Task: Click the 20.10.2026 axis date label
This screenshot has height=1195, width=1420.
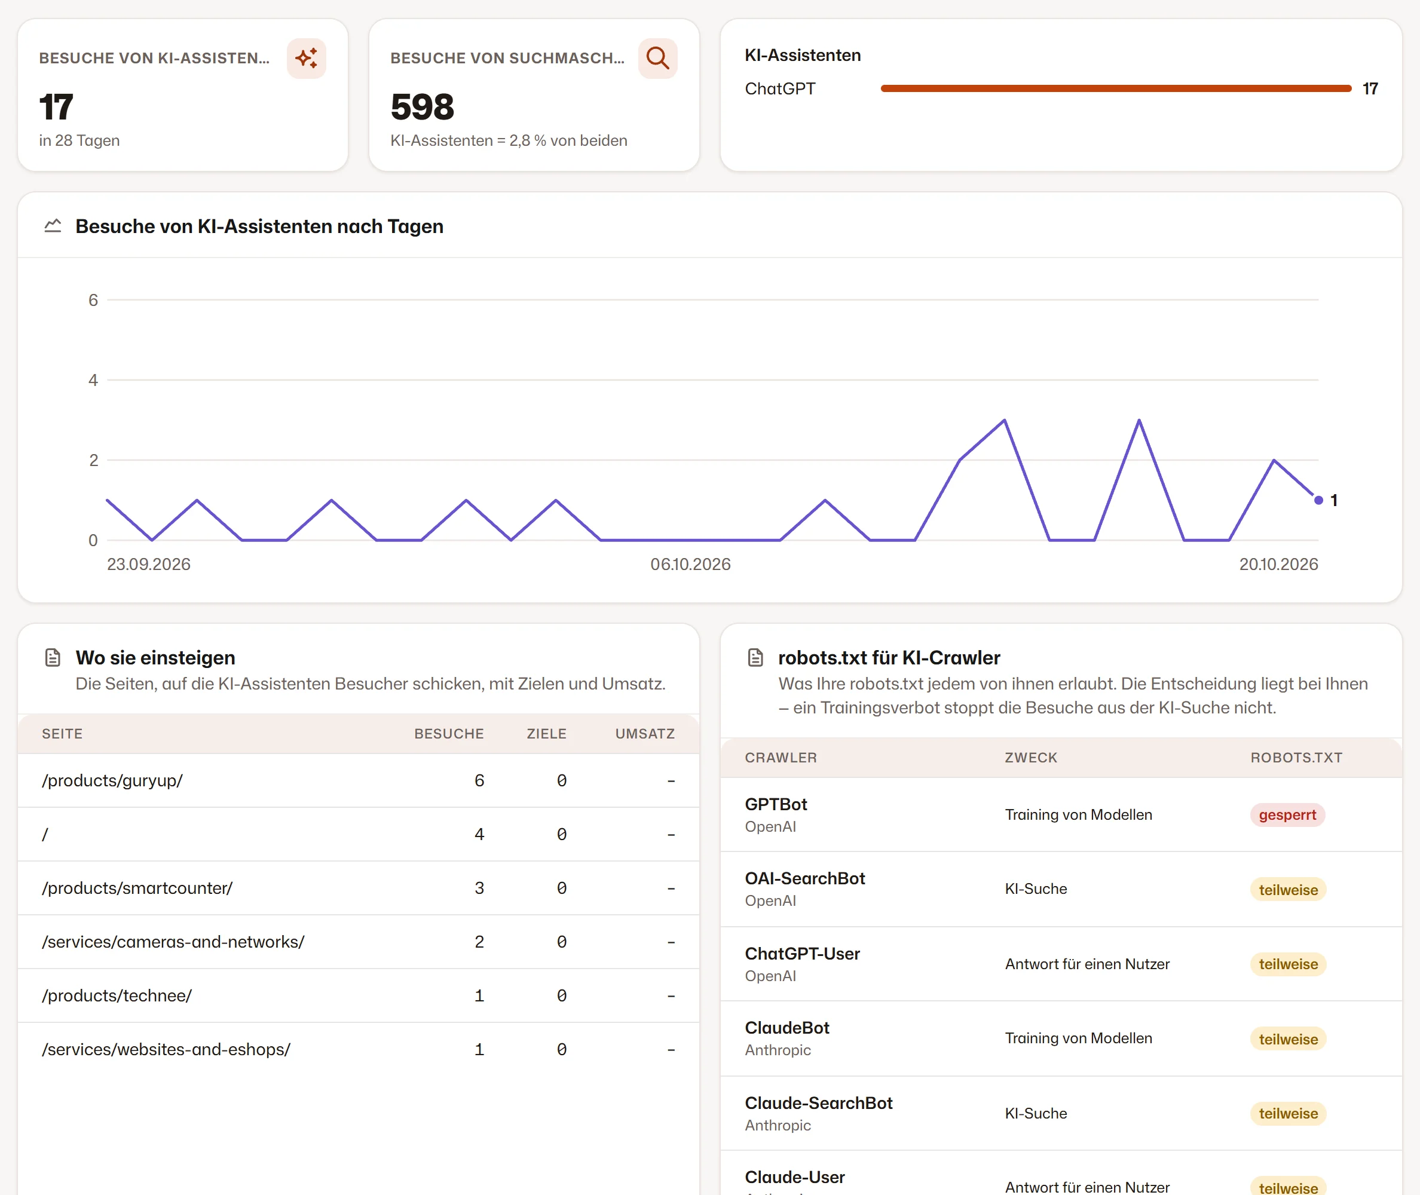Action: click(1278, 564)
